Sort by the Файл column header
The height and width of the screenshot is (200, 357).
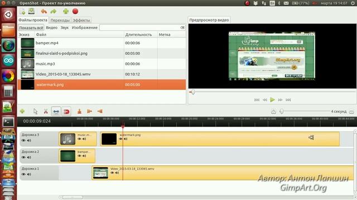[x=79, y=34]
